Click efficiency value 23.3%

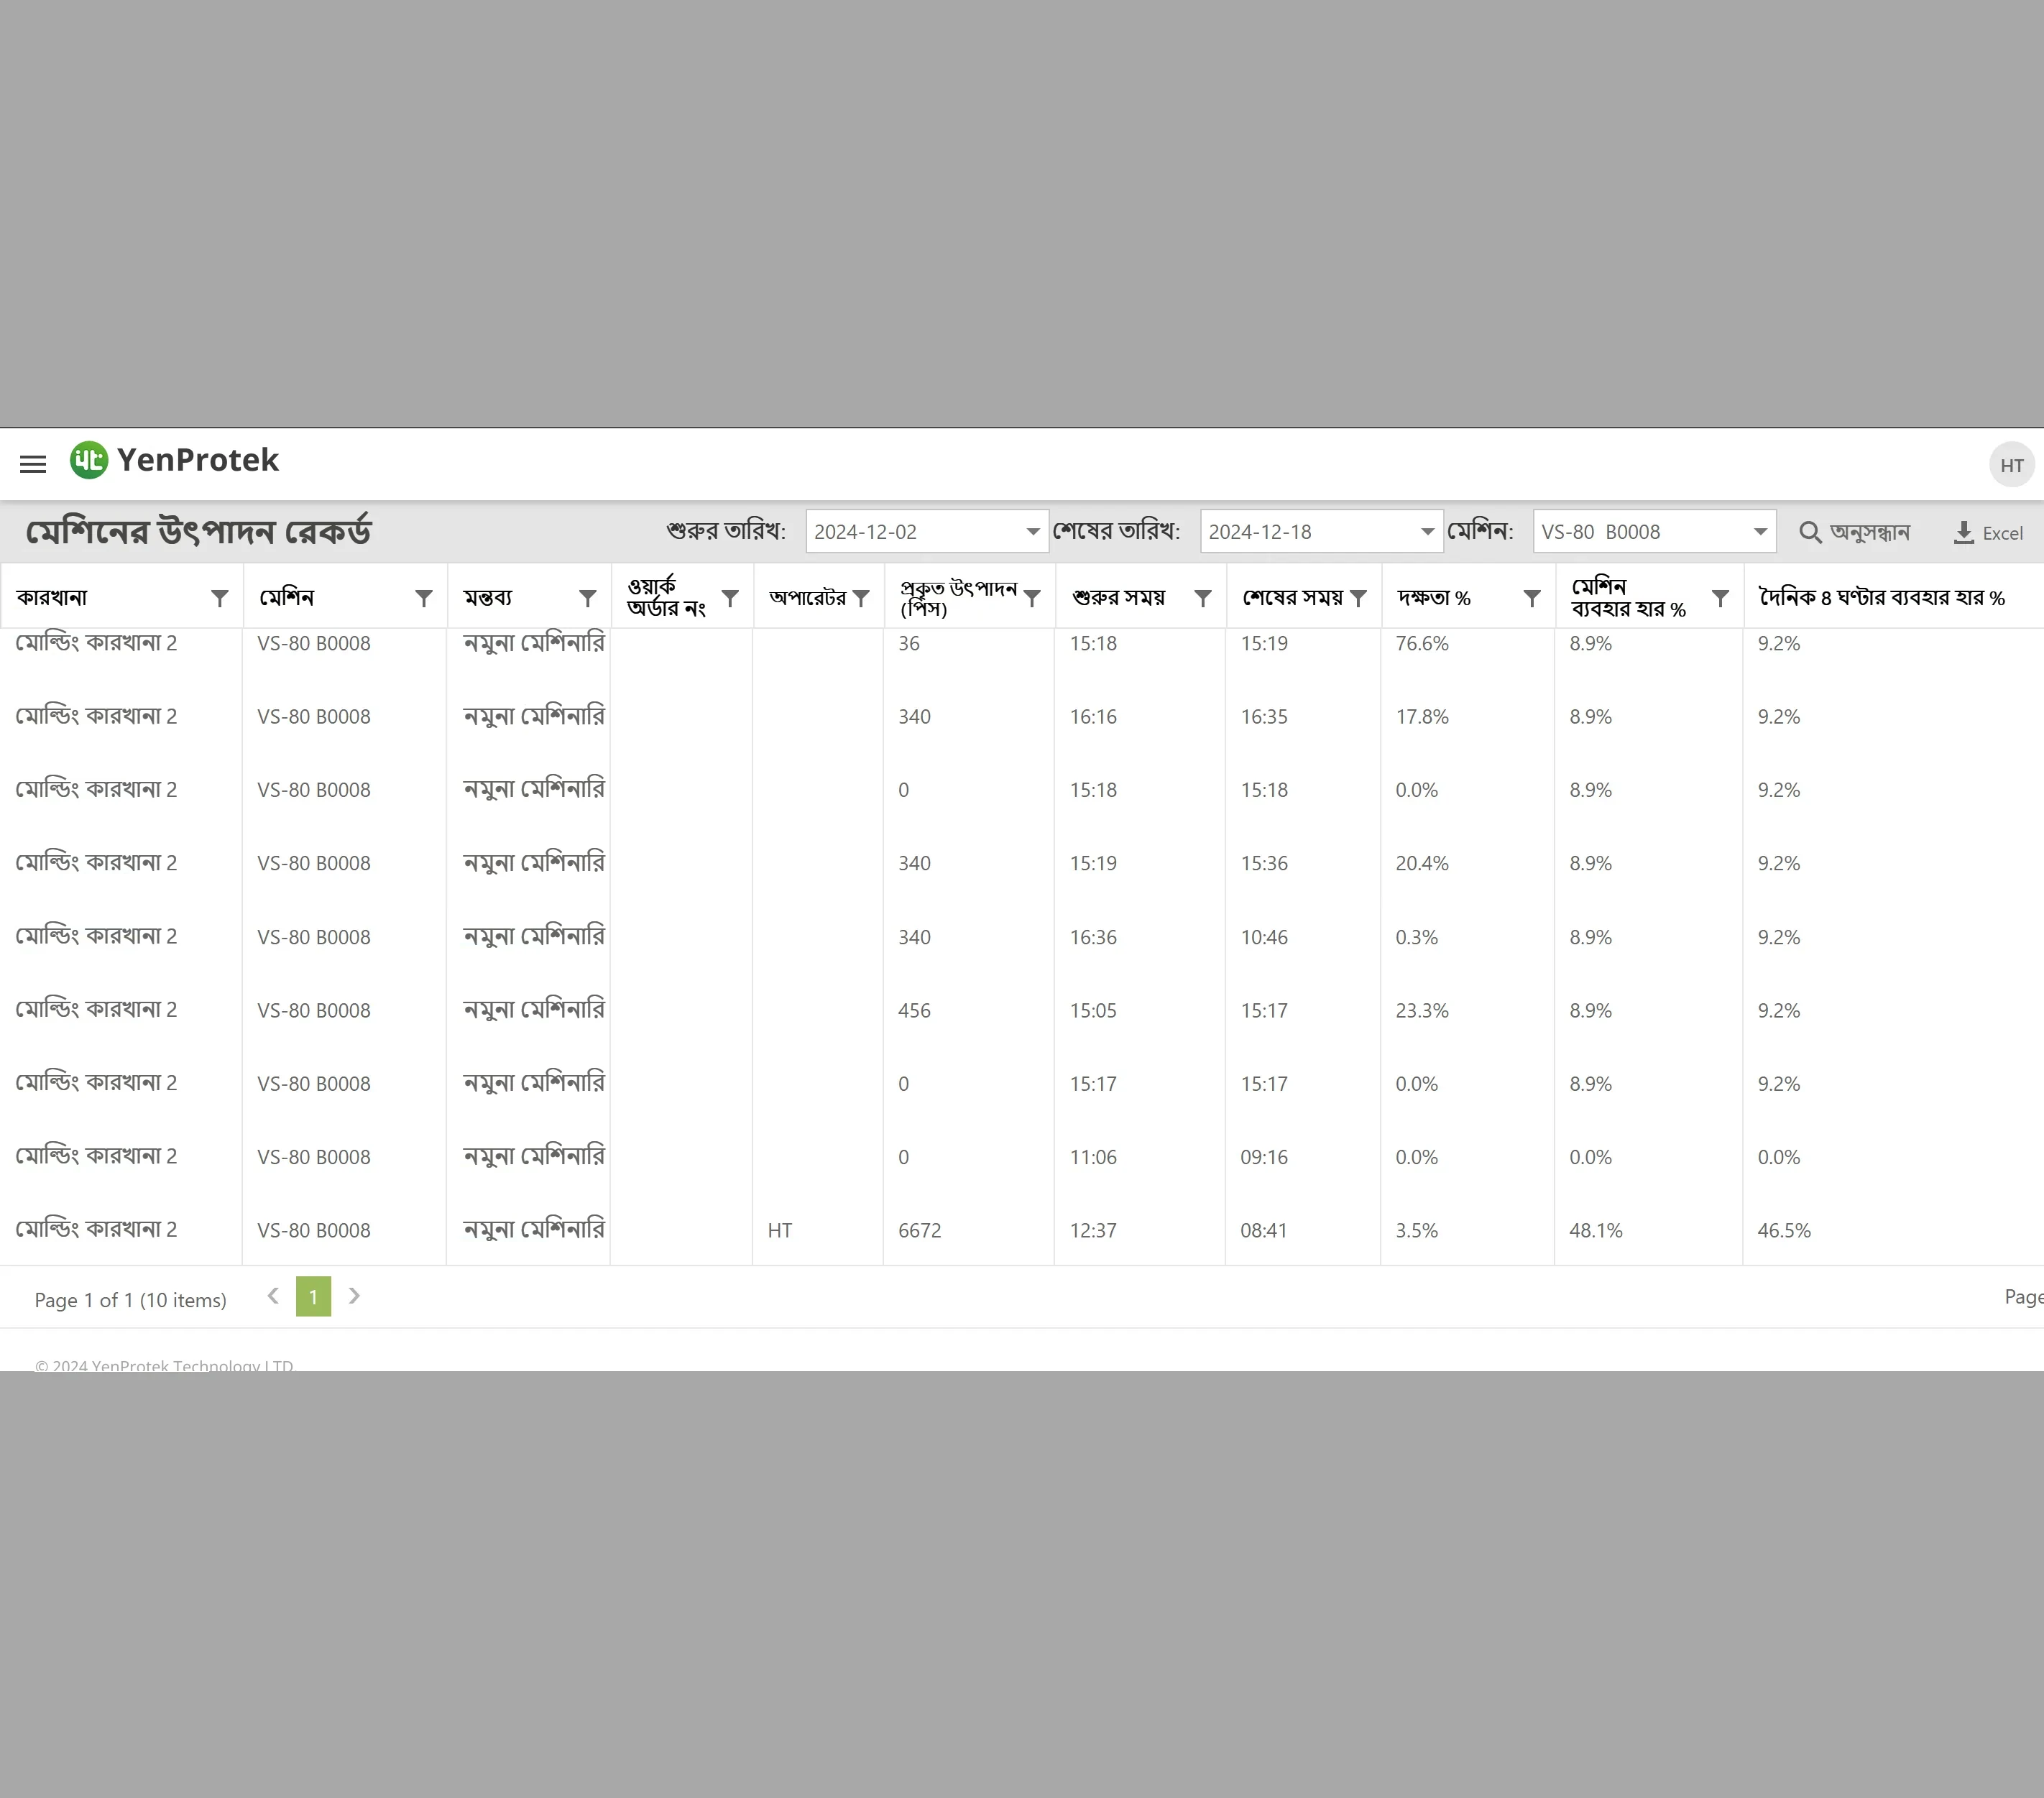(1422, 1011)
